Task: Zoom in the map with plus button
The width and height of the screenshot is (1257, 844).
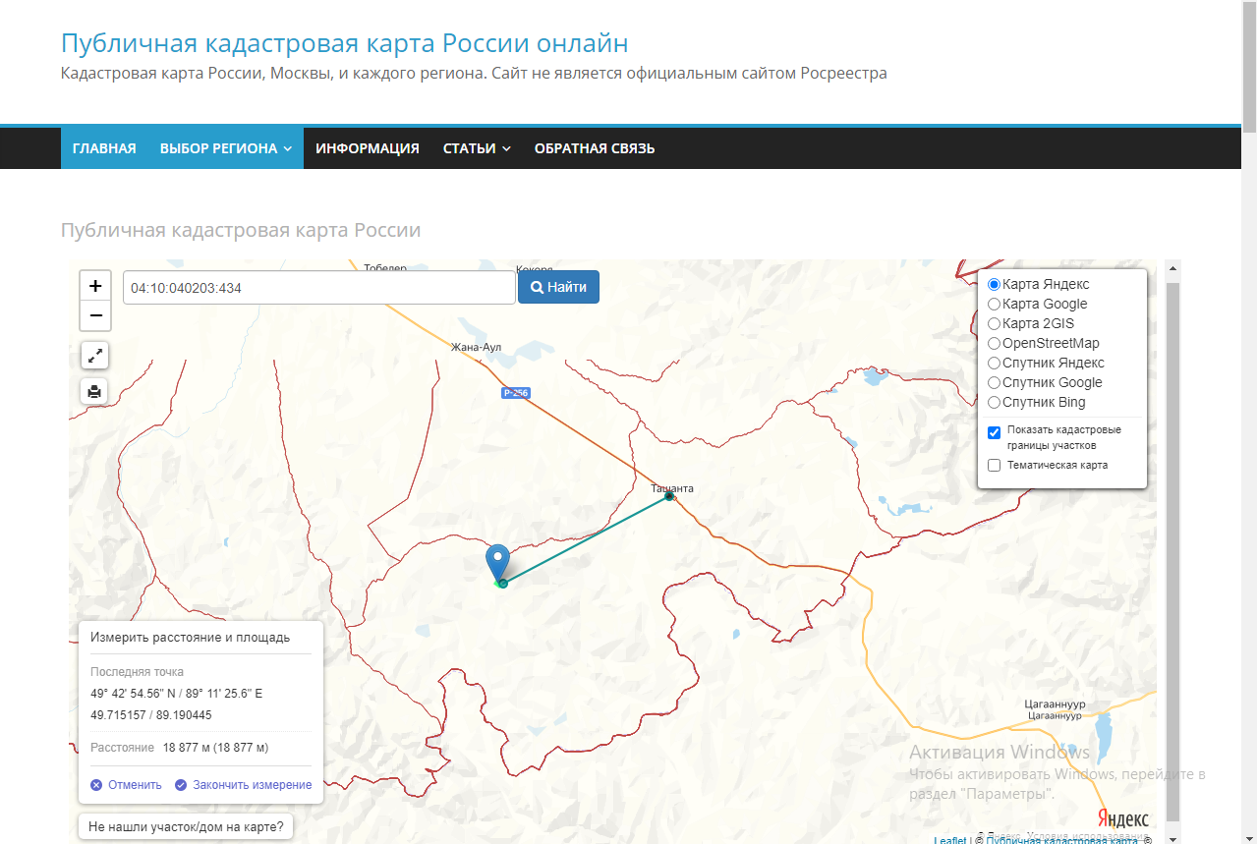Action: click(95, 286)
